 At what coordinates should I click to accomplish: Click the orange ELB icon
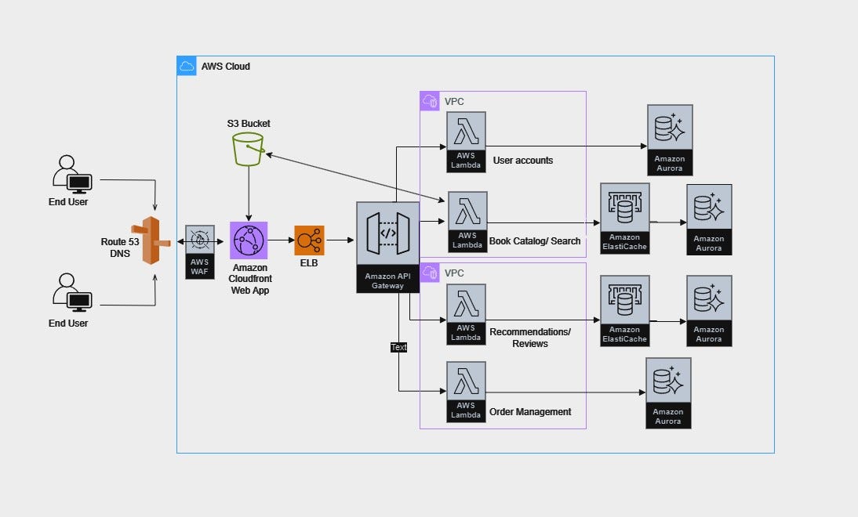point(310,239)
